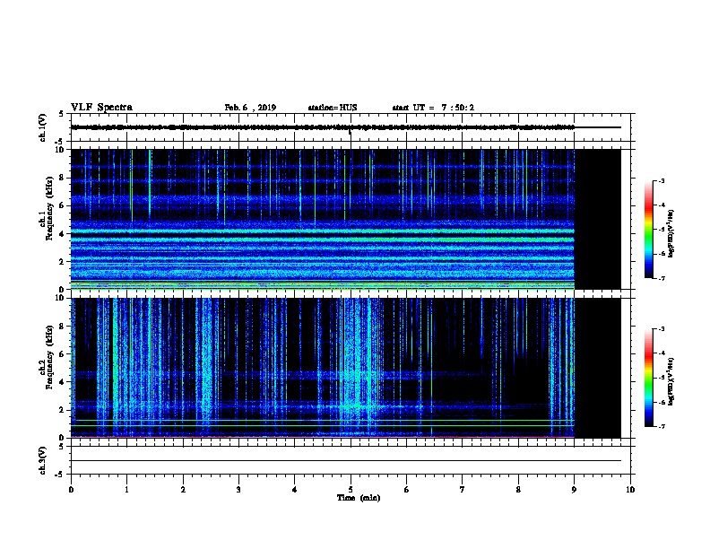Click the log(PSD) label beside ch.1 colorbar
This screenshot has width=710, height=549.
click(x=671, y=233)
